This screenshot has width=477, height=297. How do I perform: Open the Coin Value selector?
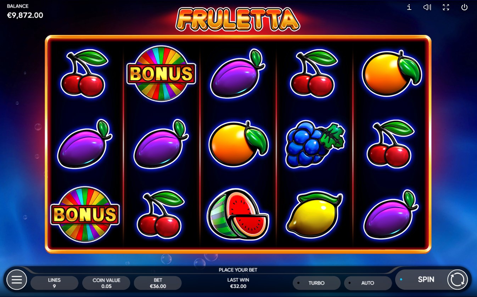pos(106,283)
